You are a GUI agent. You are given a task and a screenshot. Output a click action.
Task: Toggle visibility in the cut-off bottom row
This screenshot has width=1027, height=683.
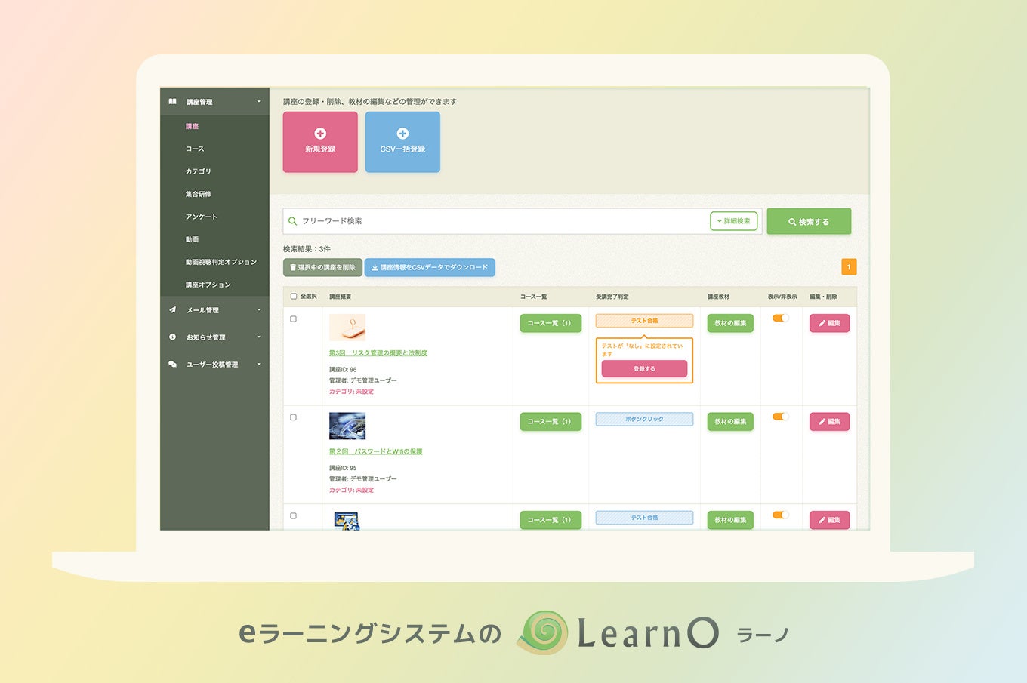pyautogui.click(x=781, y=515)
